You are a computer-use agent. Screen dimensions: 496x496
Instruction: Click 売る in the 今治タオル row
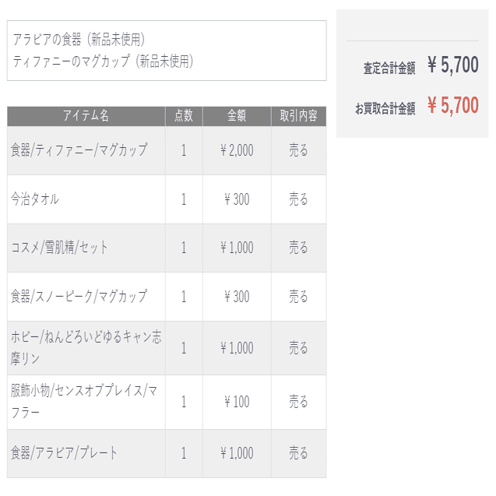(x=298, y=199)
